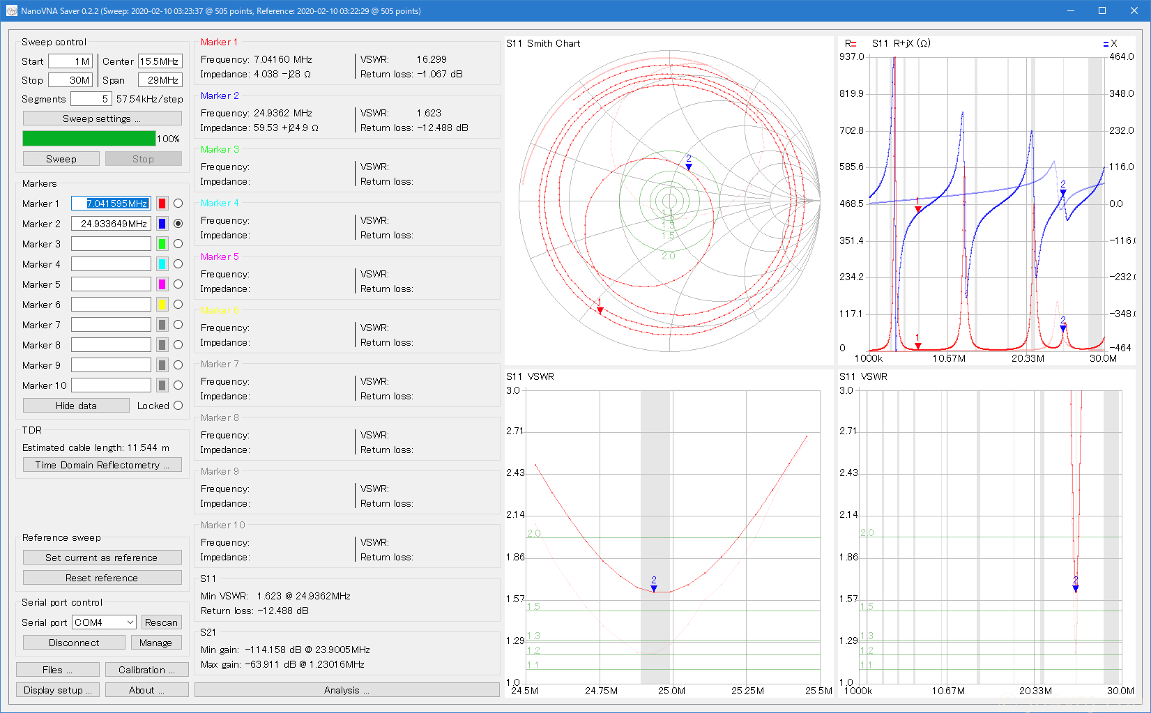
Task: Edit the Center frequency field
Action: coord(160,61)
